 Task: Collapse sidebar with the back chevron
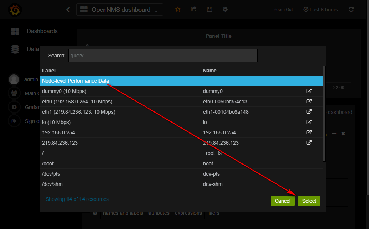pos(68,10)
